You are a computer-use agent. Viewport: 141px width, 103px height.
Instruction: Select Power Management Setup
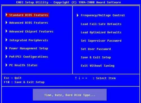pos(28,48)
